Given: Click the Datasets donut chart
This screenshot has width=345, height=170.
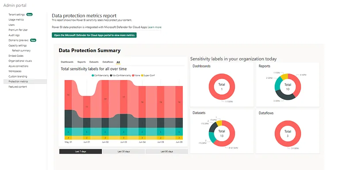Looking at the screenshot, I should (222, 133).
